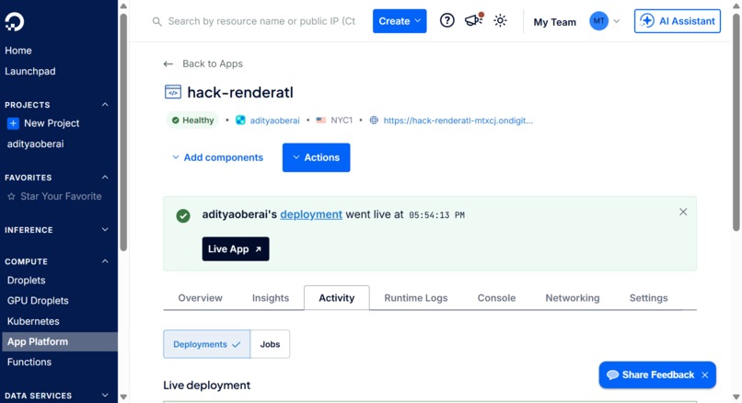
Task: Click the search magnifier icon
Action: point(157,21)
